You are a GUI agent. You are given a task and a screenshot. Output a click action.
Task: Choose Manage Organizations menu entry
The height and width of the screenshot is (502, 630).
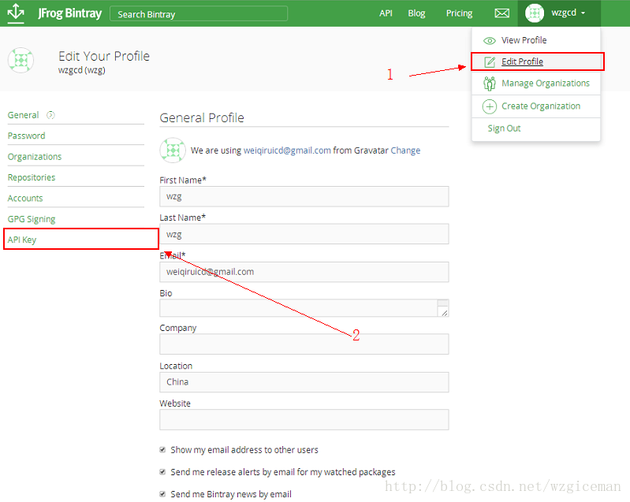click(x=546, y=83)
